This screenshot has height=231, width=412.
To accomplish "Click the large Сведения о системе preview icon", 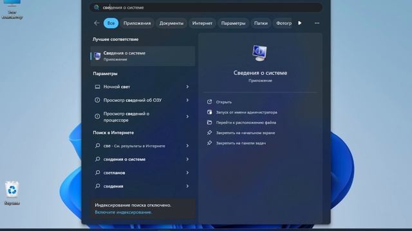I will click(260, 53).
